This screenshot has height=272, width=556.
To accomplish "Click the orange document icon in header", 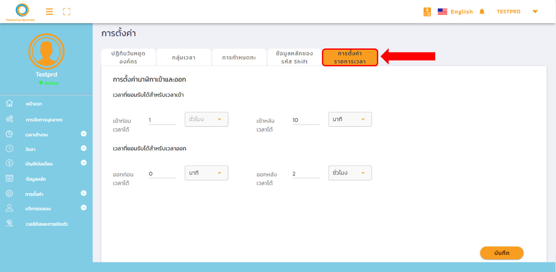I will point(427,12).
